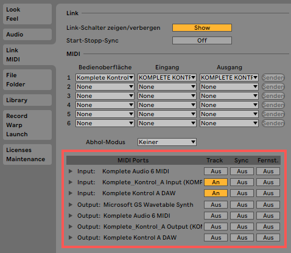Toggle Track for Output Komplete_Kontrol_A Output
The width and height of the screenshot is (291, 253).
(x=216, y=227)
